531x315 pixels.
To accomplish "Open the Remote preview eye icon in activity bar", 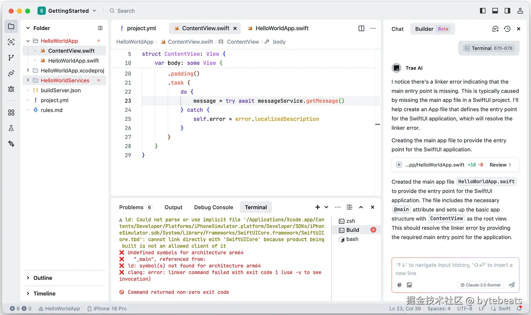I will 11,73.
